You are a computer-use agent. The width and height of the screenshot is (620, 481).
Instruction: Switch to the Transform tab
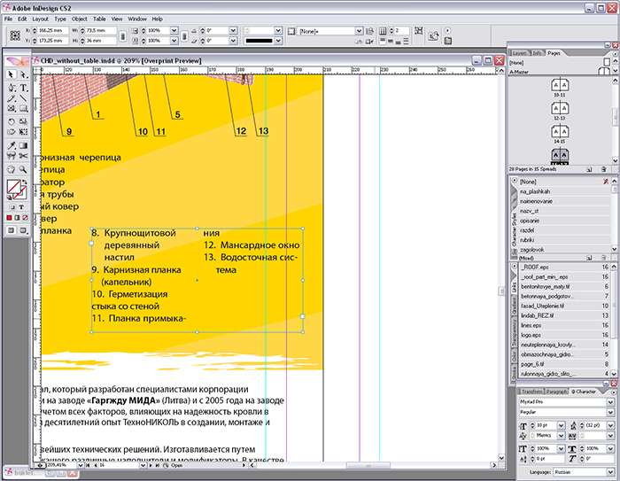(x=531, y=392)
